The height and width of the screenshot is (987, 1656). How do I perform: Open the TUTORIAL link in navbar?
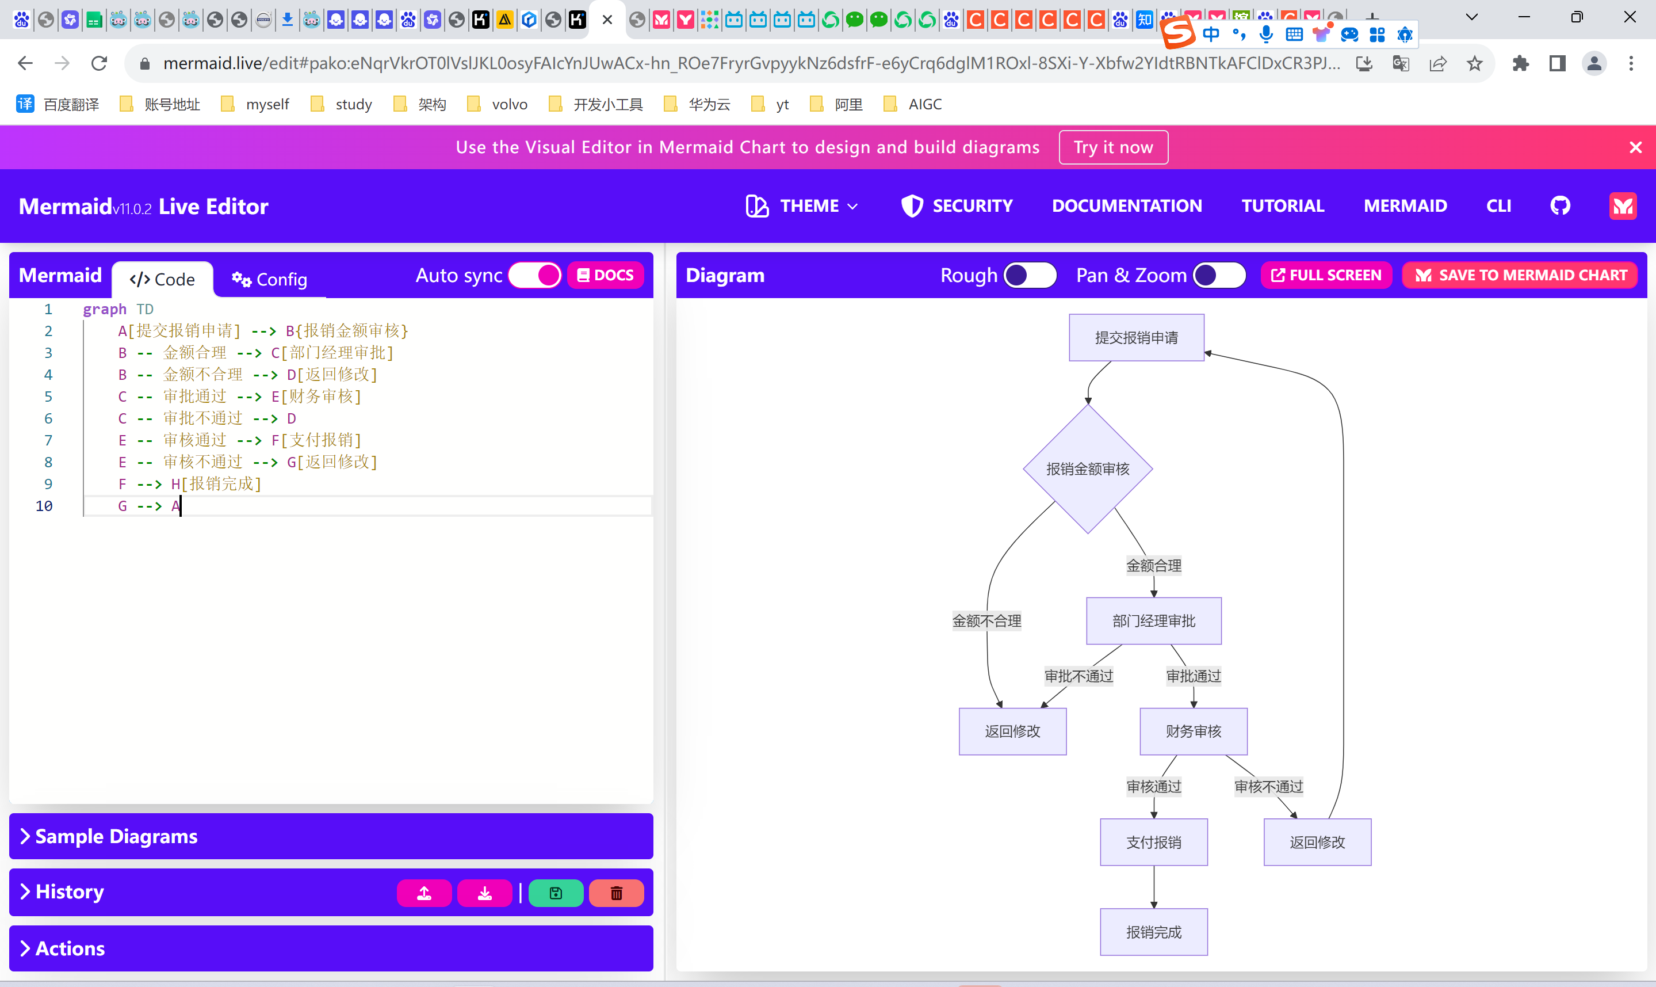tap(1283, 205)
